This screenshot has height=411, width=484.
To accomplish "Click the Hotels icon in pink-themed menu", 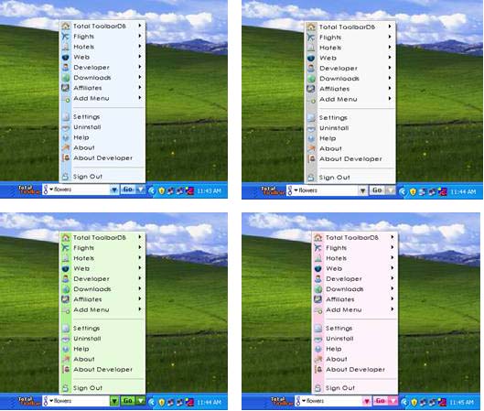I will [317, 258].
